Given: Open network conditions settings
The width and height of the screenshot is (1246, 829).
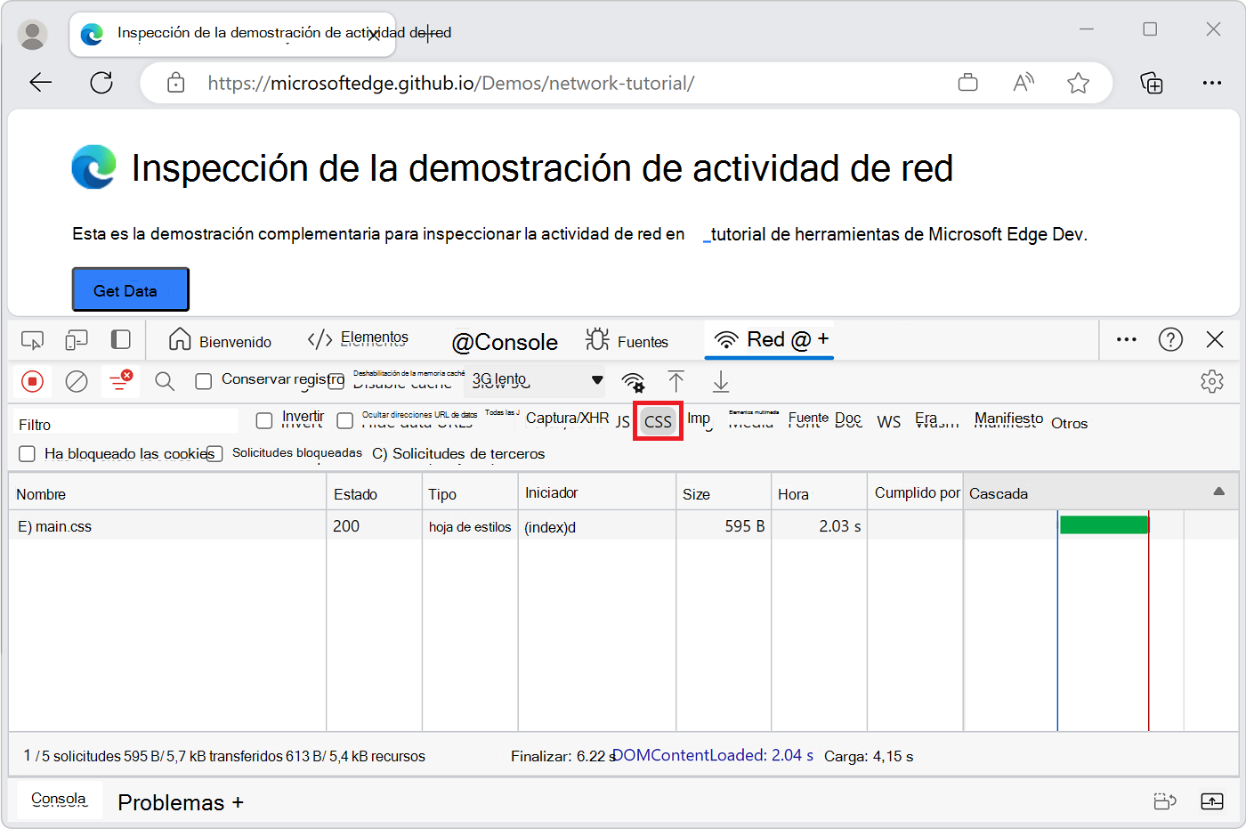Looking at the screenshot, I should point(633,381).
